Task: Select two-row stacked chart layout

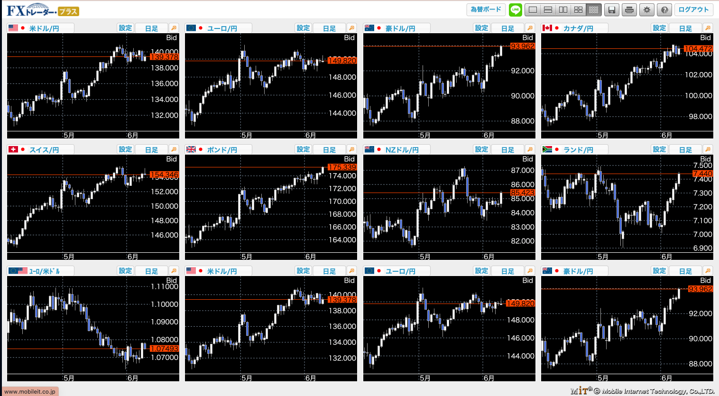Action: [x=548, y=9]
